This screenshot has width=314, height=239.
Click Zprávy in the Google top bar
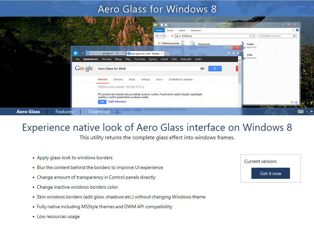153,59
